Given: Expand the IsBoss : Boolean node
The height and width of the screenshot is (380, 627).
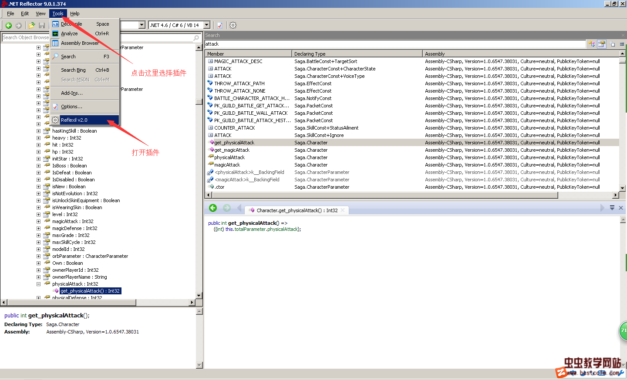Looking at the screenshot, I should [38, 166].
